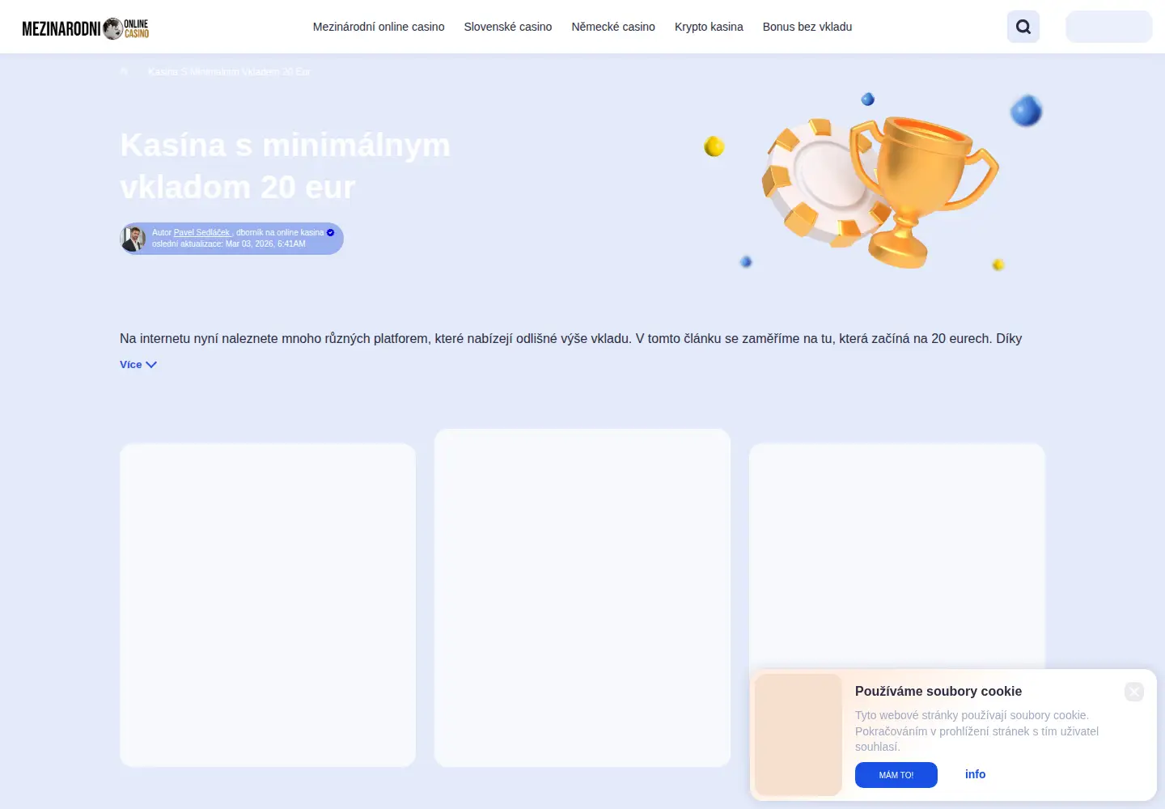Open Krypto kasina section
This screenshot has height=809, width=1165.
point(709,27)
